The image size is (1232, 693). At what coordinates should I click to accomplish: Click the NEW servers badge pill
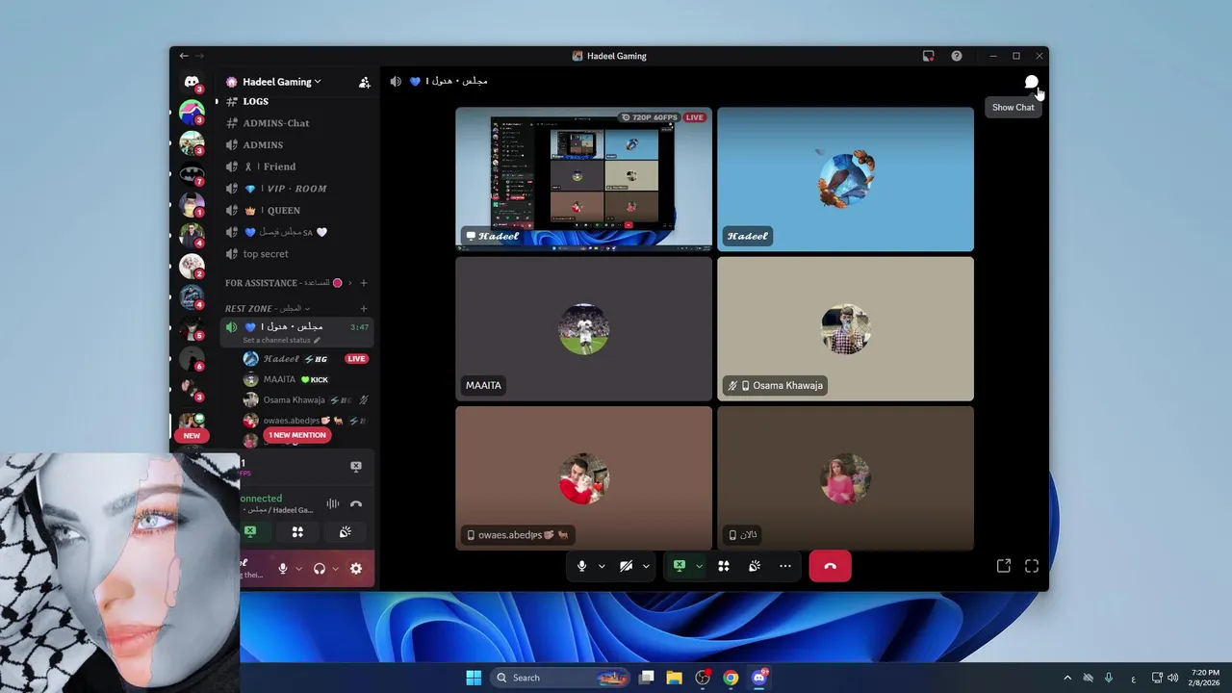192,435
